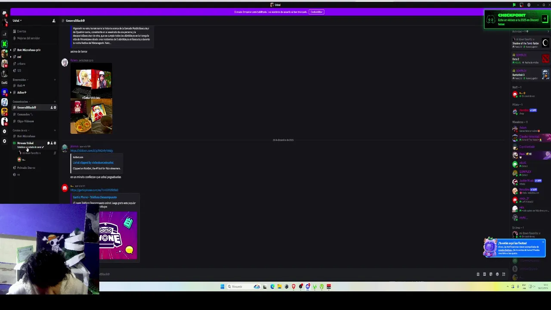Viewport: 551px width, 310px height.
Task: Open the green Kick server icon
Action: click(4, 44)
